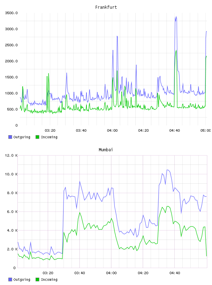212x285 pixels.
Task: Click Mumbai y-axis label 2.0 K
Action: pos(12,249)
